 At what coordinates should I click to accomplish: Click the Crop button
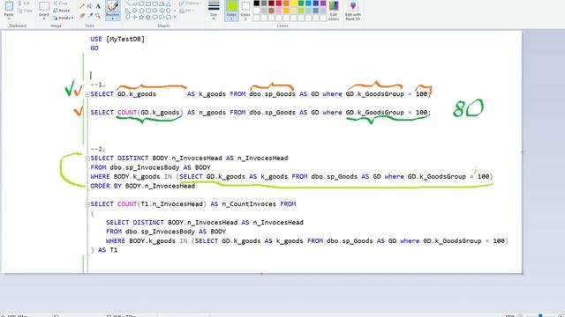click(x=60, y=4)
